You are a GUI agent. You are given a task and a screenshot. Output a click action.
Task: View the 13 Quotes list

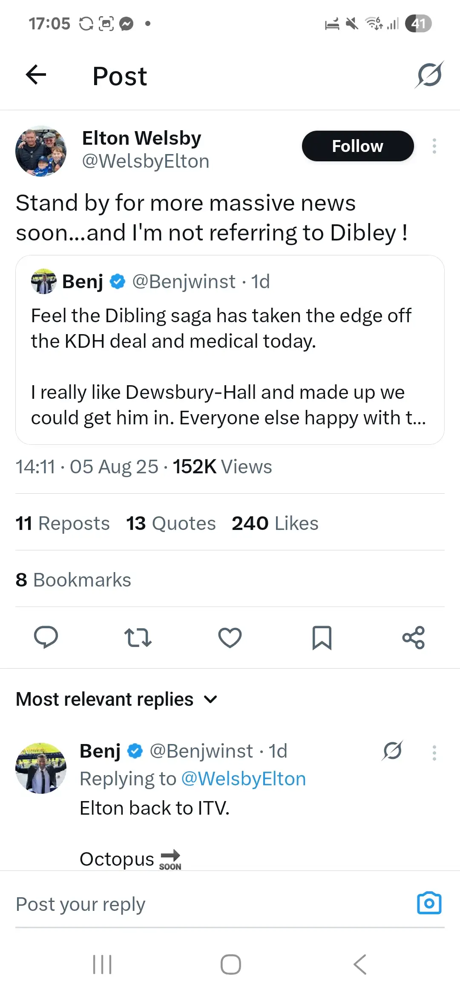pos(171,523)
